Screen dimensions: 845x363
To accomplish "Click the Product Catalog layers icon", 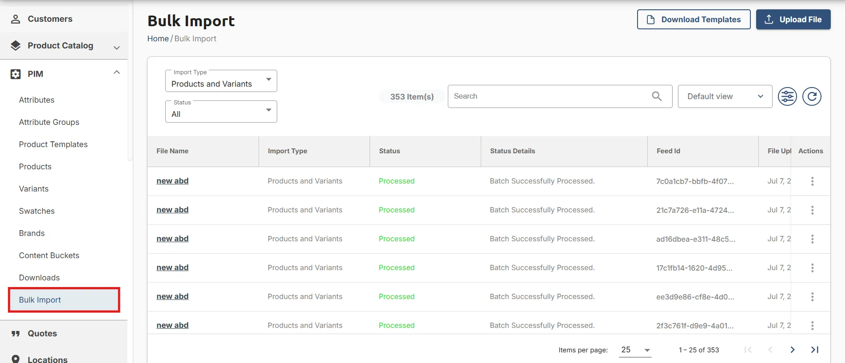I will click(x=16, y=45).
